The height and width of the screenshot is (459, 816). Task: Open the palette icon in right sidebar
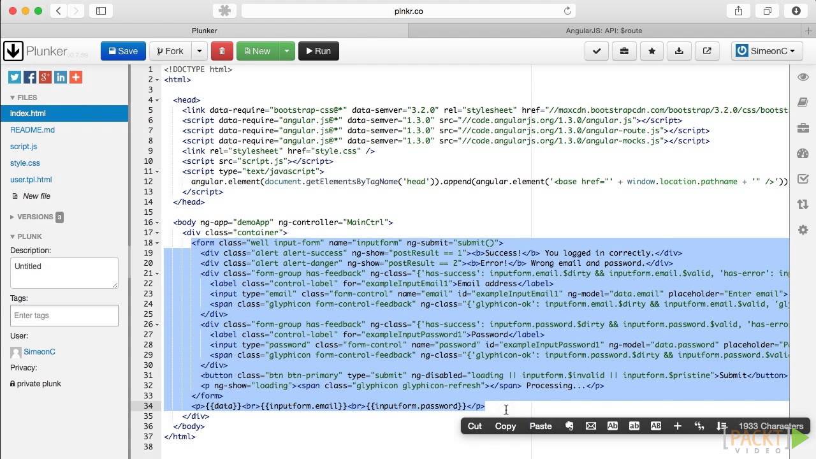(x=803, y=153)
